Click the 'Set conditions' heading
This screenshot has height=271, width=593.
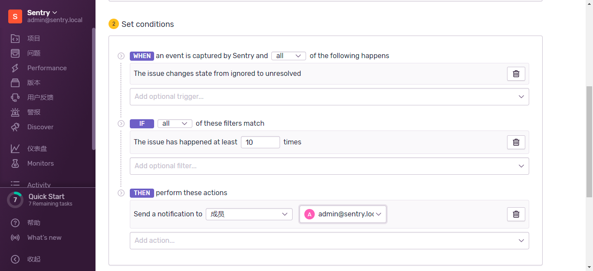click(x=148, y=24)
